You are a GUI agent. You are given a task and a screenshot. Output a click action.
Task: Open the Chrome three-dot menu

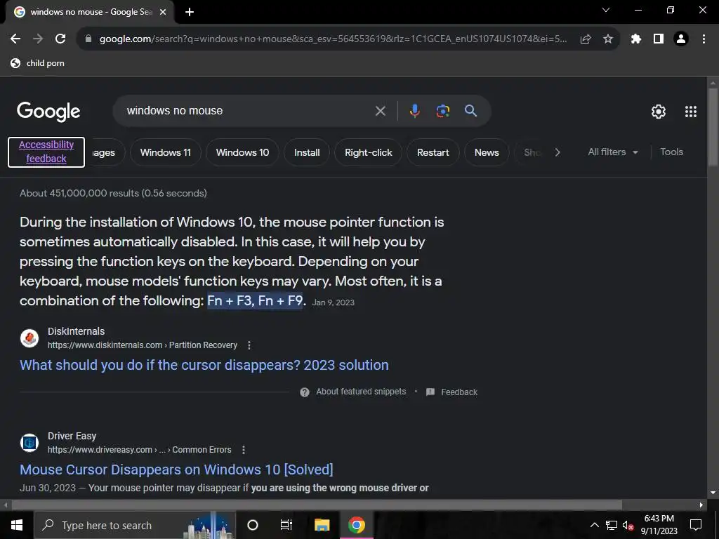(704, 39)
